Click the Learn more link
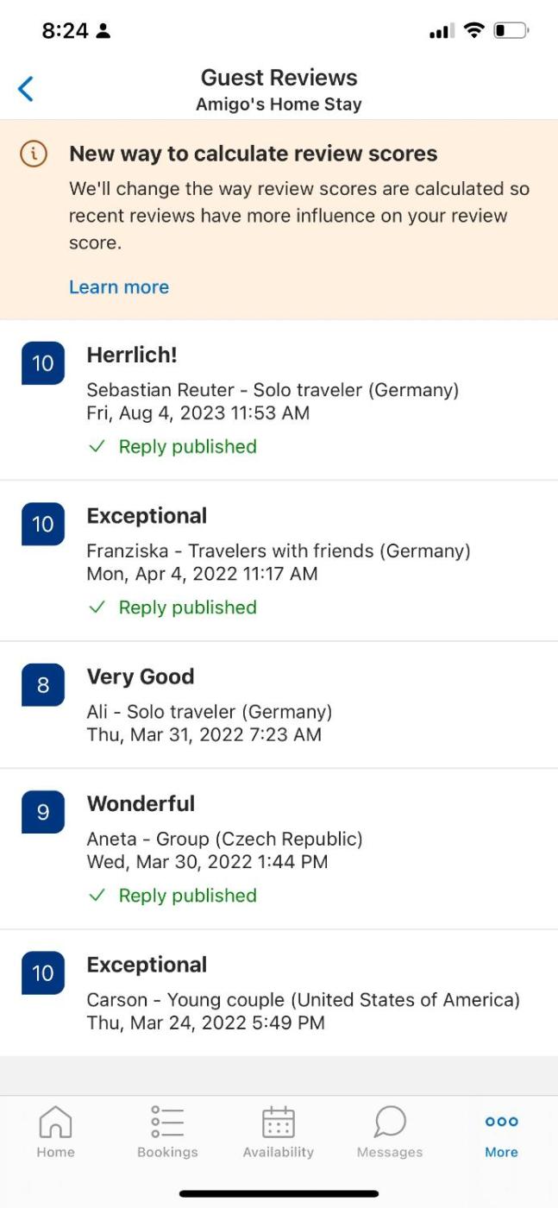Viewport: 558px width, 1208px height. pos(119,287)
